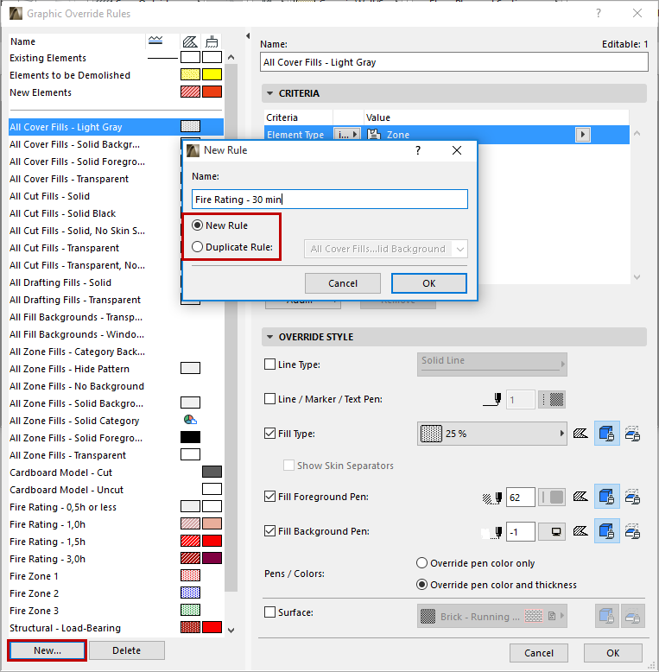Toggle cover fill icon in Fill Background Pen row
The width and height of the screenshot is (659, 672).
point(606,531)
